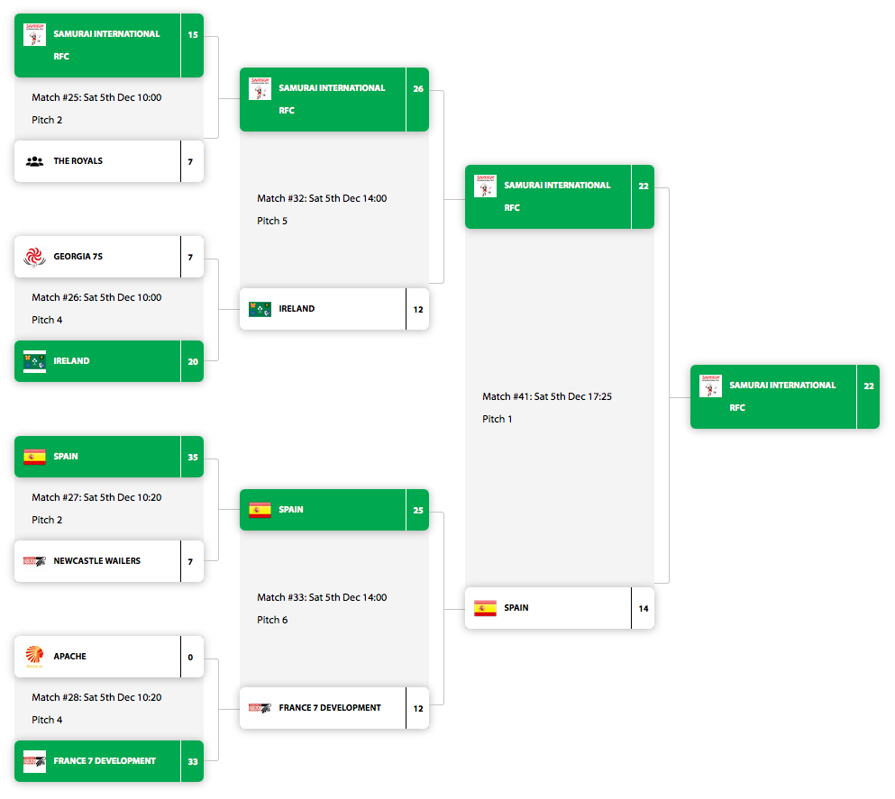This screenshot has height=799, width=895.
Task: Click Spain's score of 25
Action: coord(418,511)
